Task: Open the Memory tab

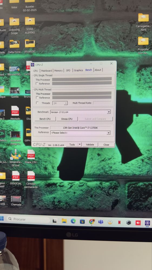Action: pyautogui.click(x=58, y=71)
